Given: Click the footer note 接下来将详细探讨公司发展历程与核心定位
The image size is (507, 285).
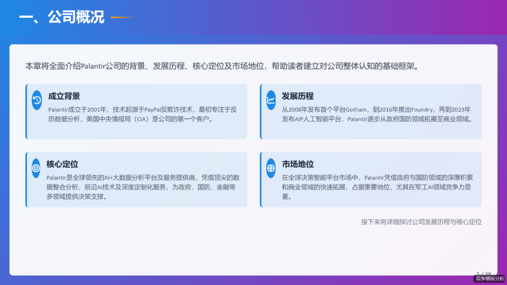Looking at the screenshot, I should tap(421, 222).
